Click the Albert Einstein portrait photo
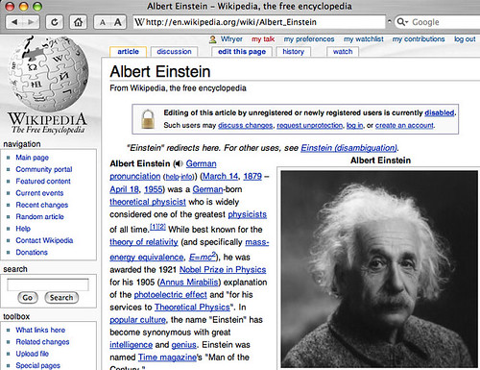 pos(379,269)
